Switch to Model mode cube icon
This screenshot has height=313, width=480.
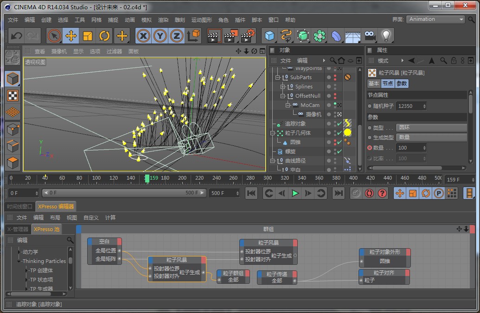pos(13,79)
